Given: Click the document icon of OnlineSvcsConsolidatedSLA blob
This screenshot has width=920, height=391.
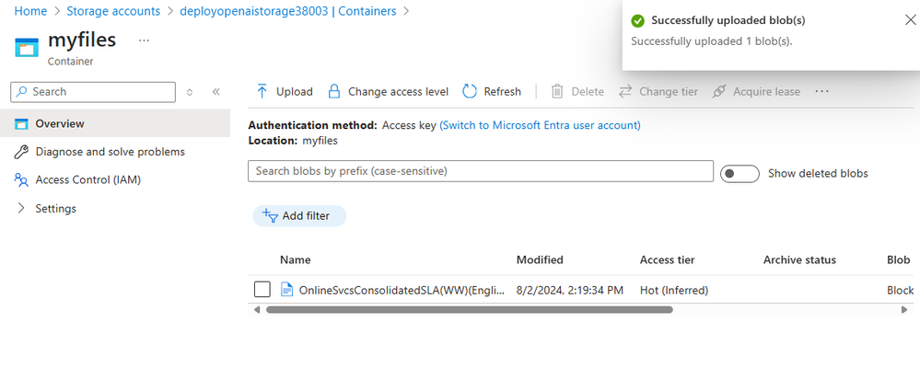Looking at the screenshot, I should (287, 290).
